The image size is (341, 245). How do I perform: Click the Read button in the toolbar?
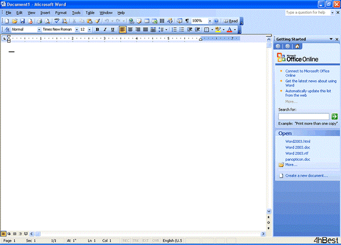(x=231, y=21)
